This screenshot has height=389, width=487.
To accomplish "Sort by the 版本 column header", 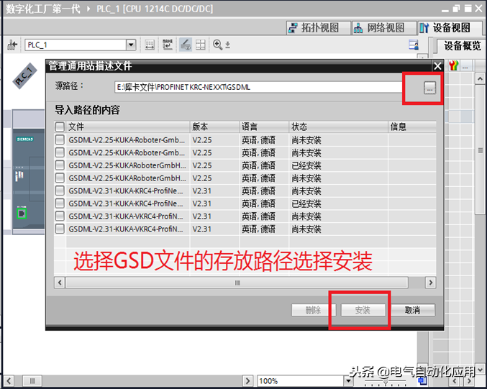I will (x=214, y=127).
